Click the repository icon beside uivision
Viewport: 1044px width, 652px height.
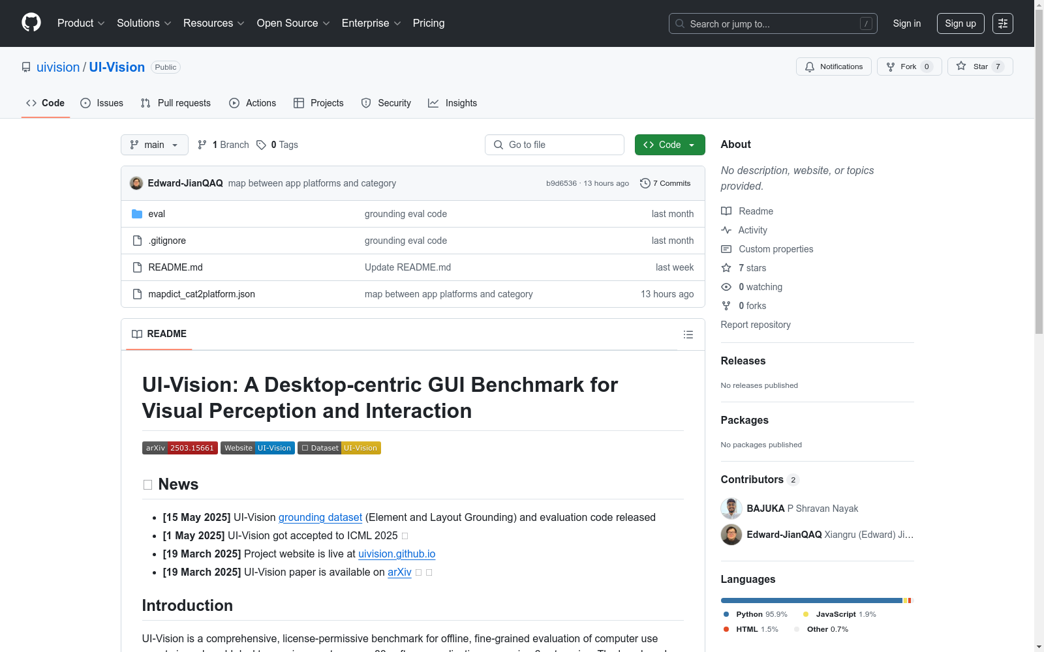tap(26, 67)
